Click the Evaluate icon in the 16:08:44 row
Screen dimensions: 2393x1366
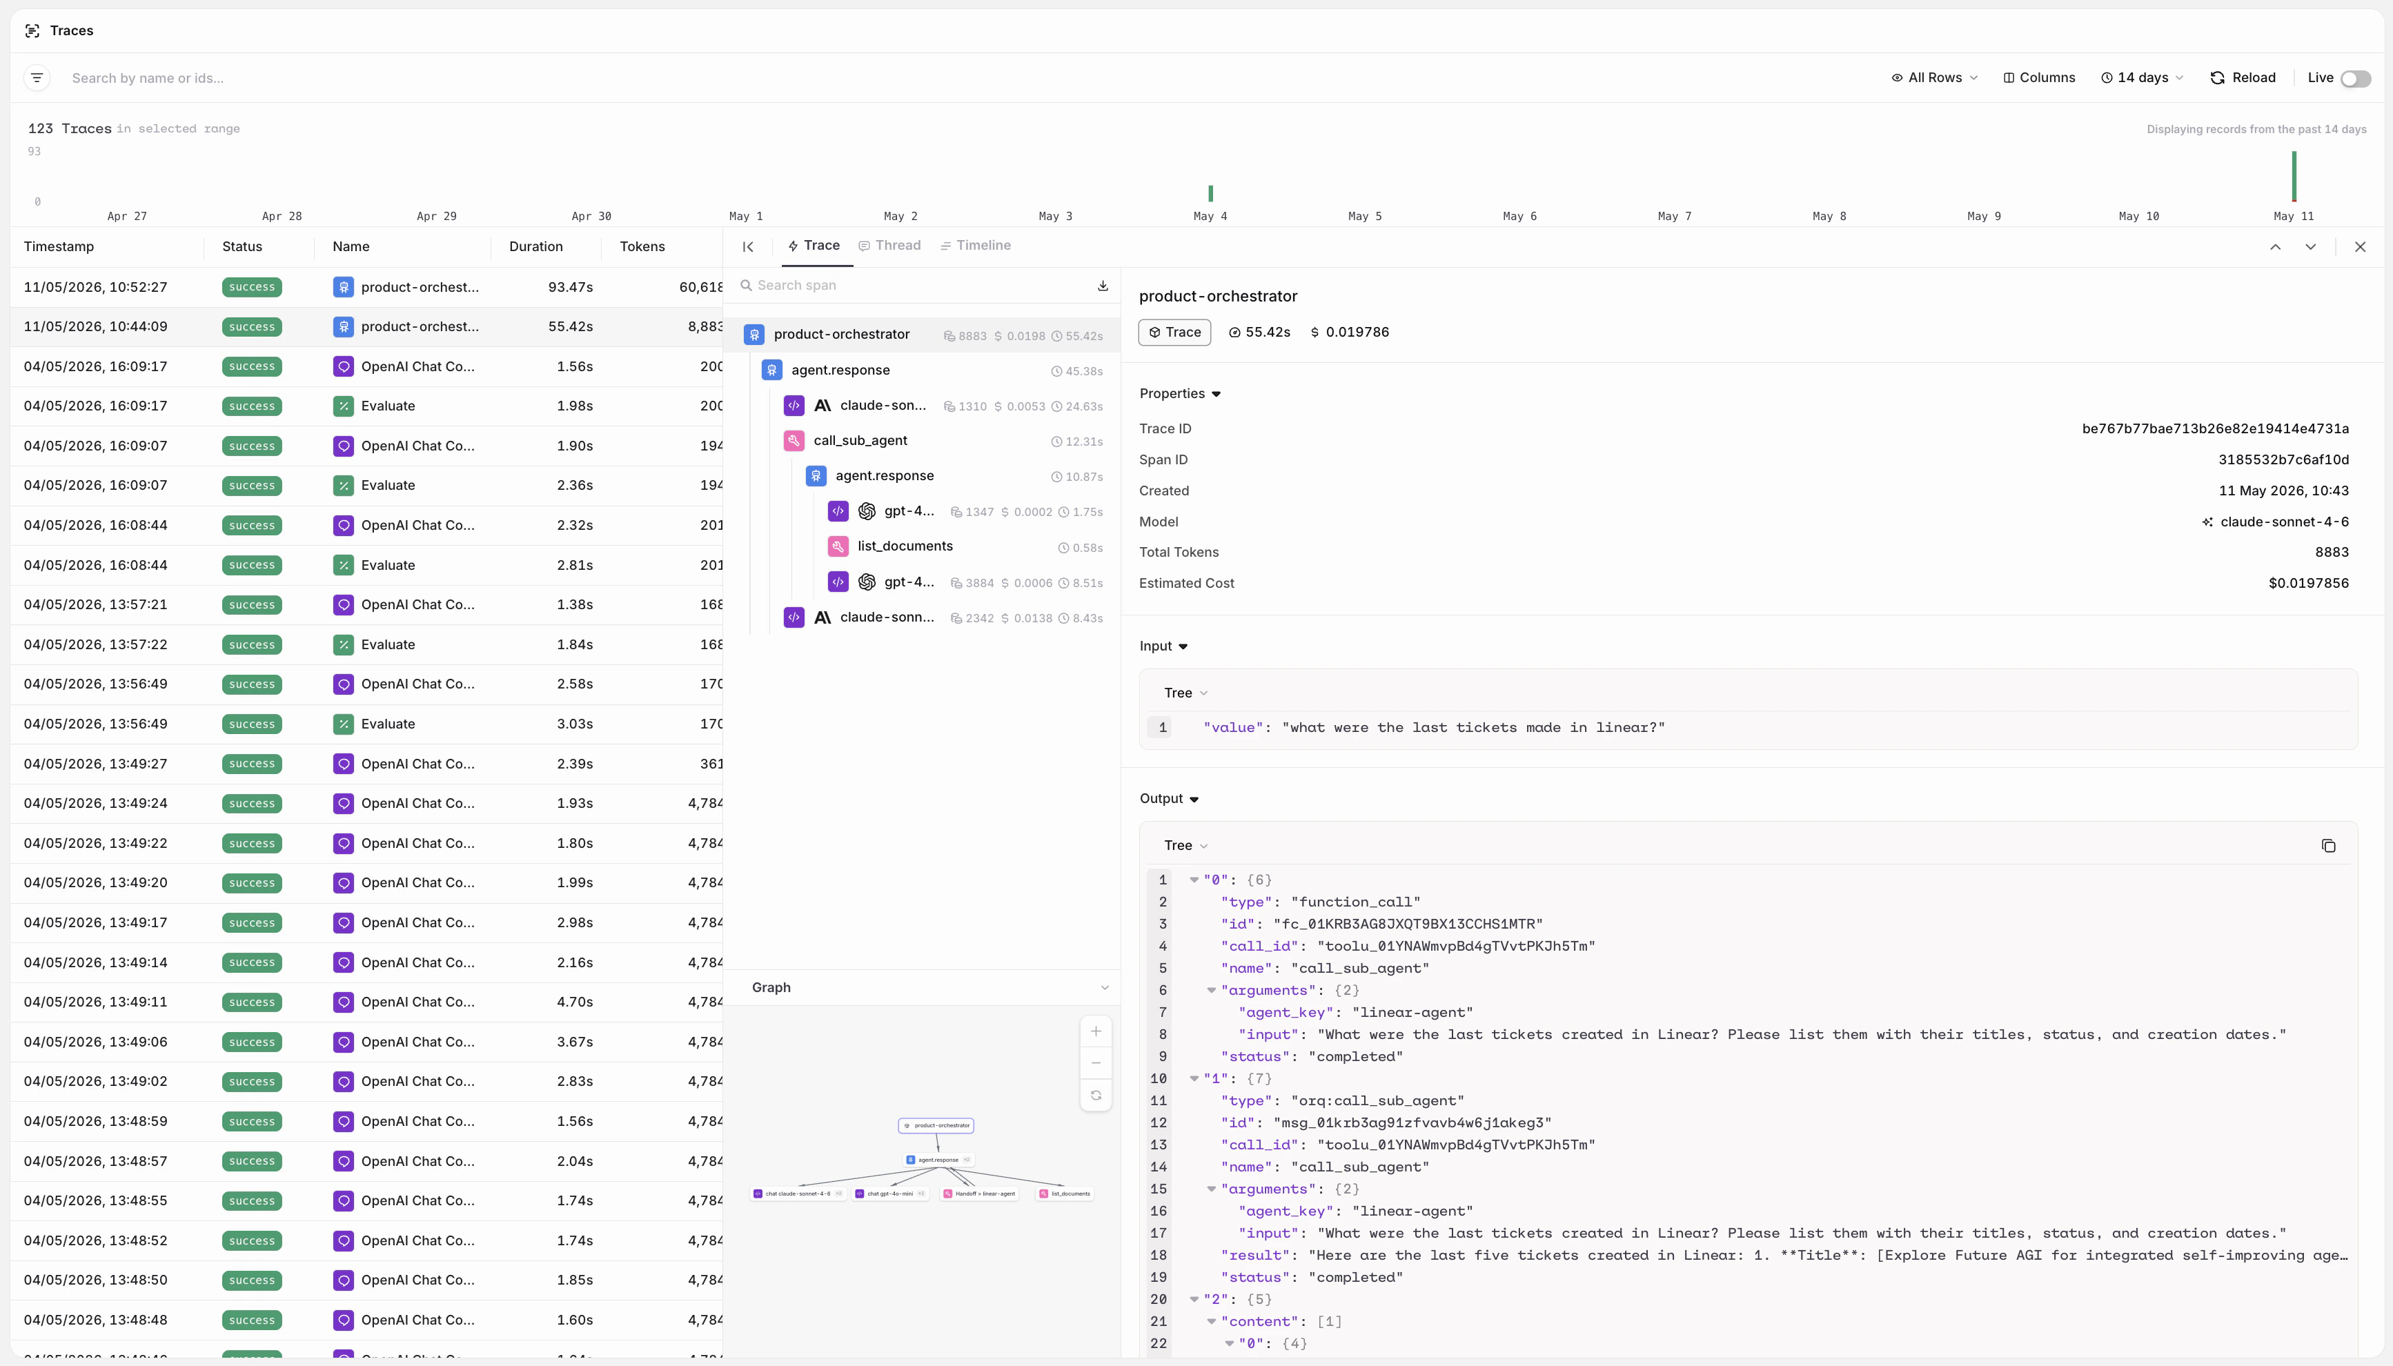point(344,566)
